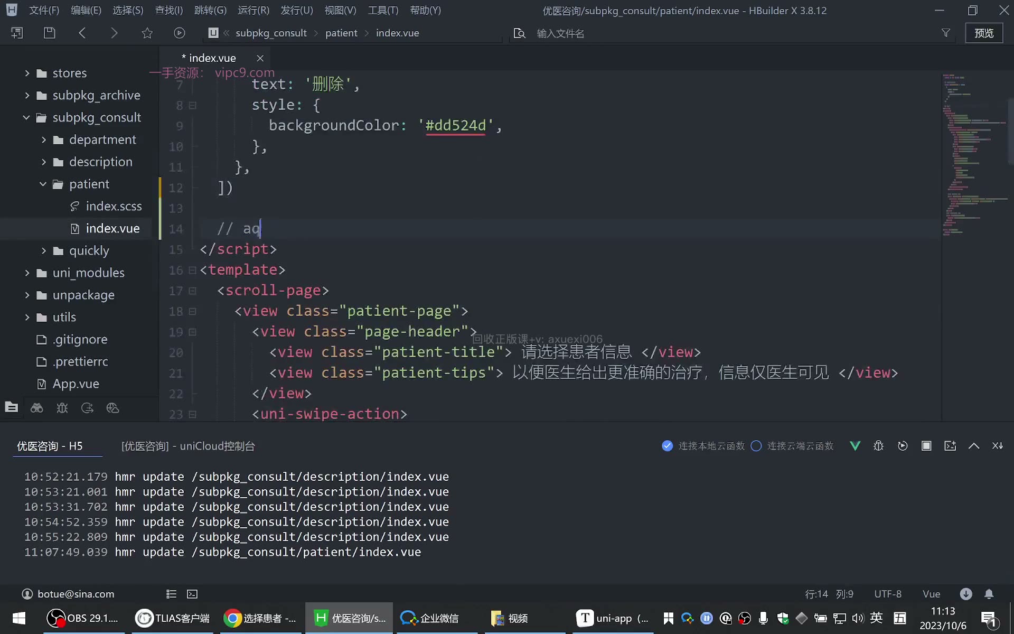1014x634 pixels.
Task: Open index.scss in the file tree
Action: coord(114,206)
